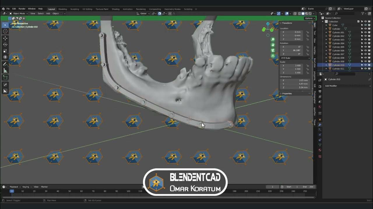373x209 pixels.
Task: Open the Add Modifier dropdown
Action: (x=348, y=86)
